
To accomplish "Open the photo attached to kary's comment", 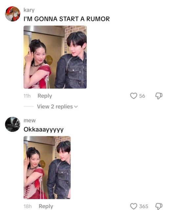I will [x=55, y=57].
